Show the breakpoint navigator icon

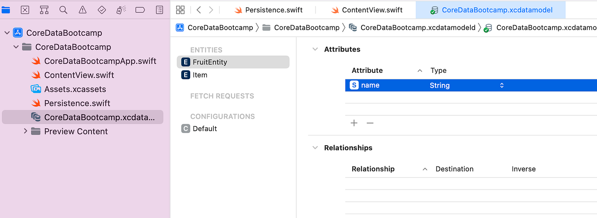(x=140, y=10)
